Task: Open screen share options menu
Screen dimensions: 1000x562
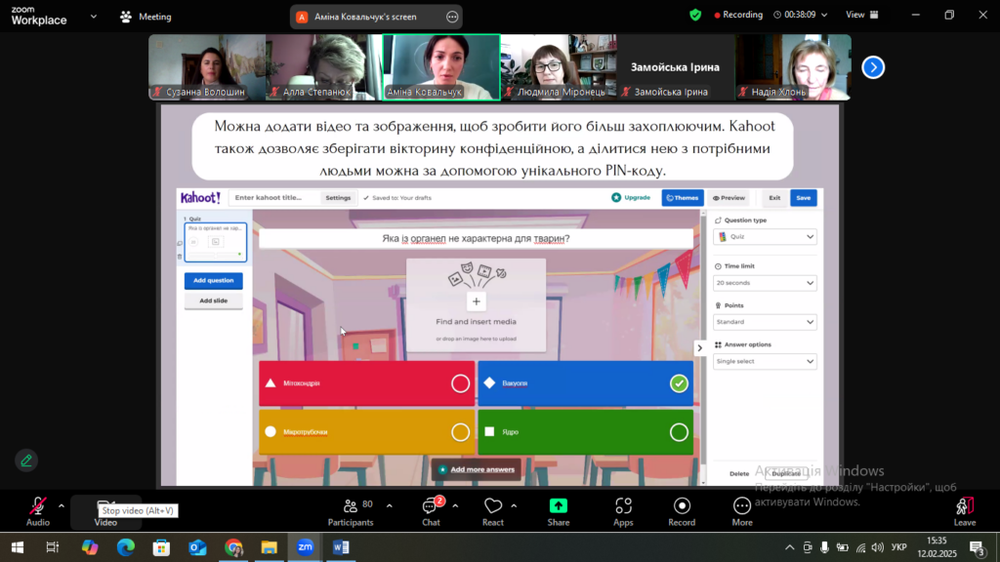Action: coord(451,17)
